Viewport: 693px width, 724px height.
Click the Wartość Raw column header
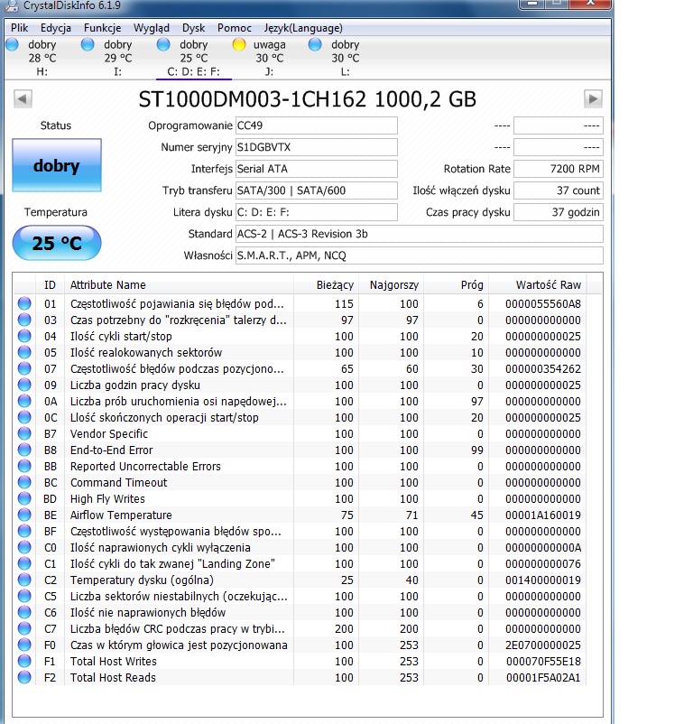click(538, 285)
